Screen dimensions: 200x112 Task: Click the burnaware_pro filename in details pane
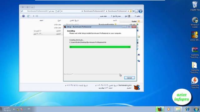125,85
